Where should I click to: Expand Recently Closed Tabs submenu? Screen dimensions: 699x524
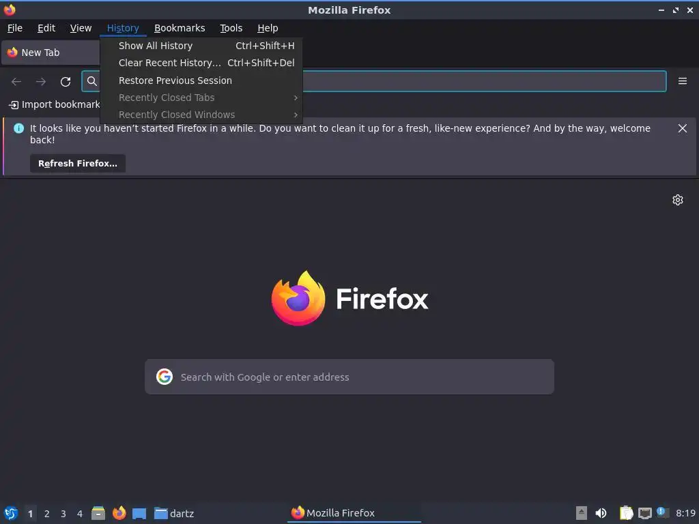tap(201, 98)
